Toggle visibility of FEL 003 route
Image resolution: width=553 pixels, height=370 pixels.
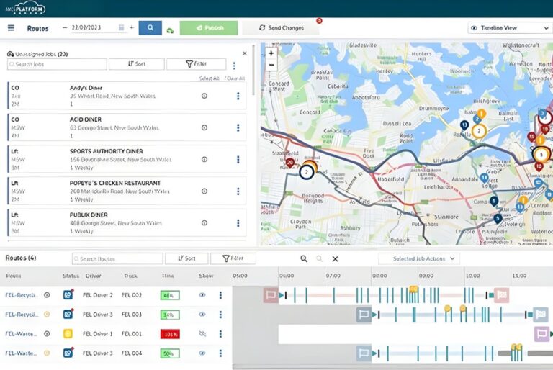202,314
